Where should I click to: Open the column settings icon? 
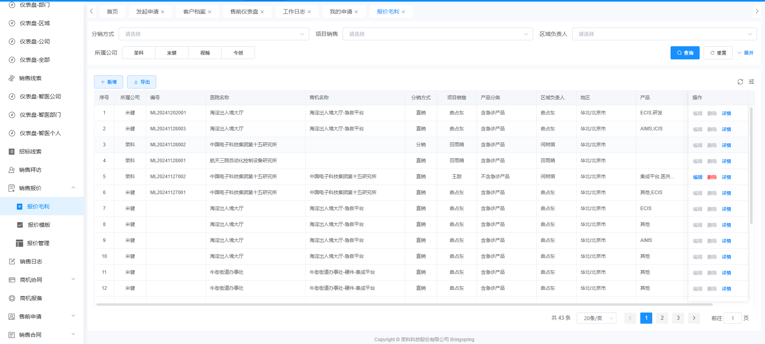751,82
